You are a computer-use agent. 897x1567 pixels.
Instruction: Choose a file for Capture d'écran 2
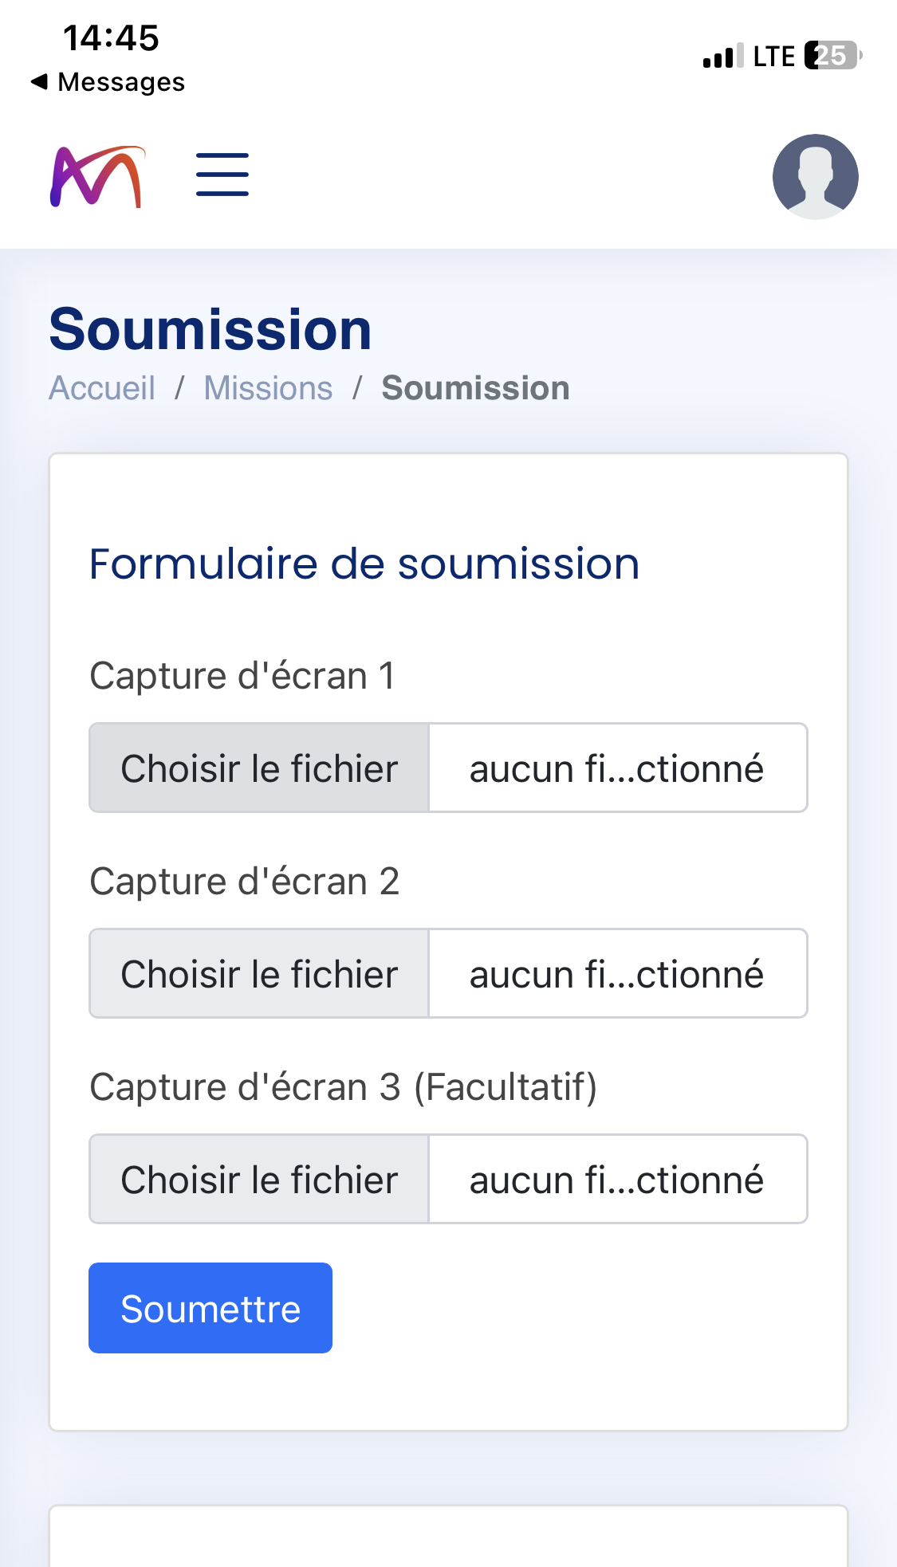pos(259,974)
